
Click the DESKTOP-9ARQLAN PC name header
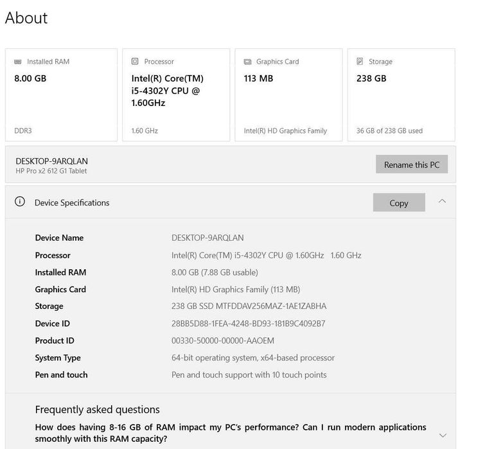pos(52,161)
